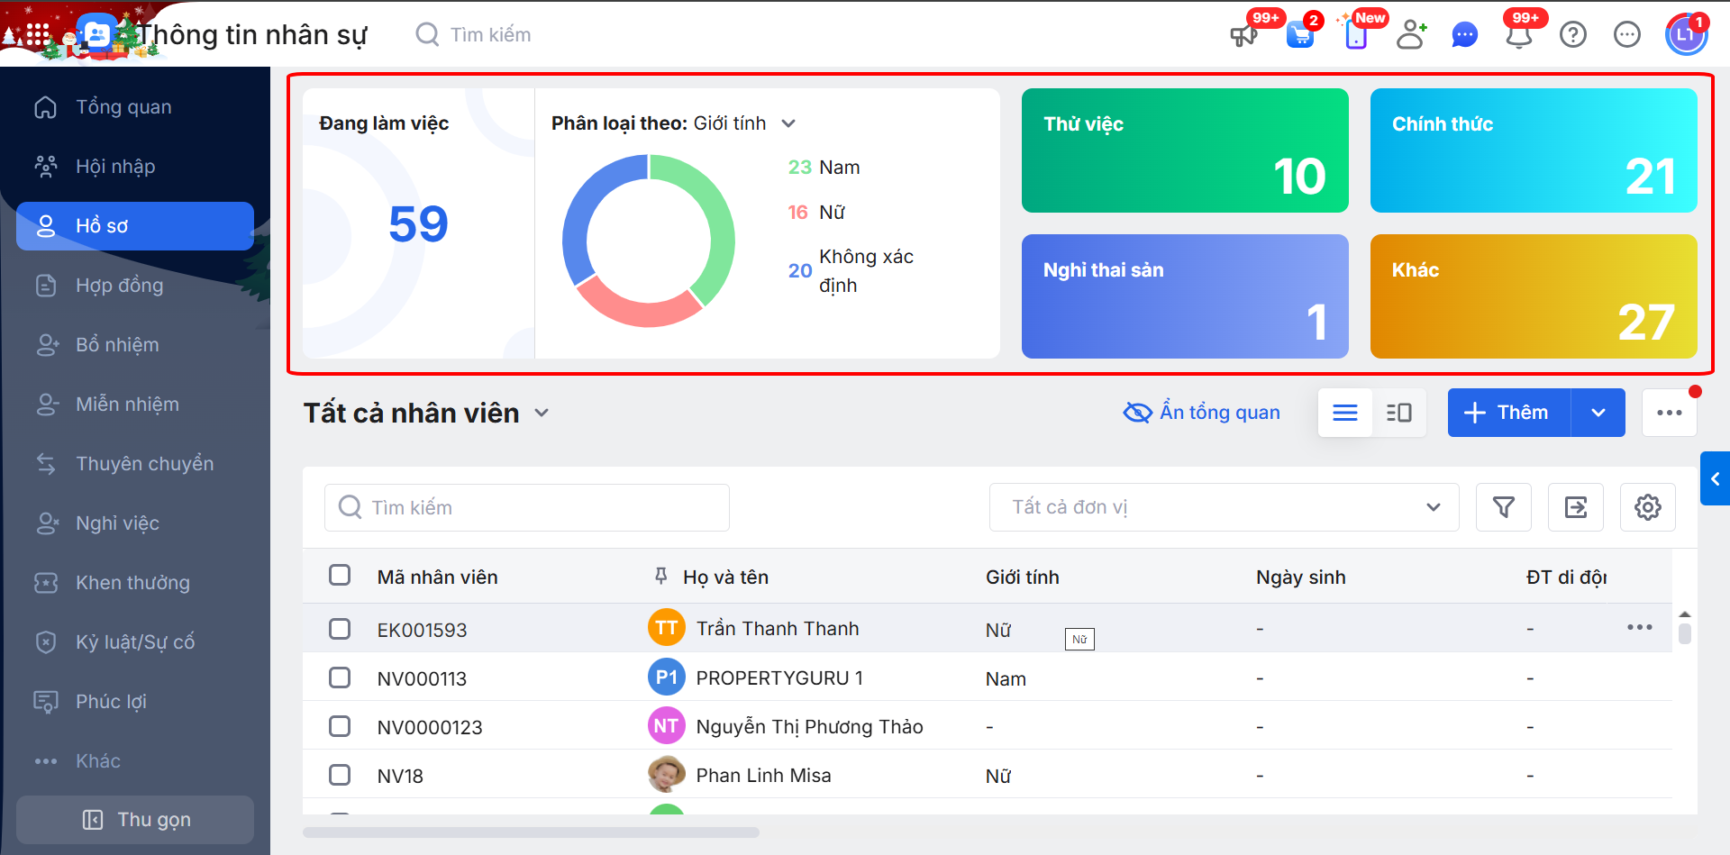Click the add user icon in header
1730x855 pixels.
click(1411, 34)
